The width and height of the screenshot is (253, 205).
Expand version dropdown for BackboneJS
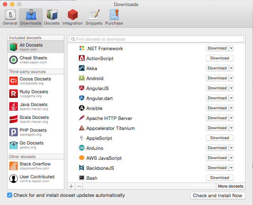pos(231,168)
